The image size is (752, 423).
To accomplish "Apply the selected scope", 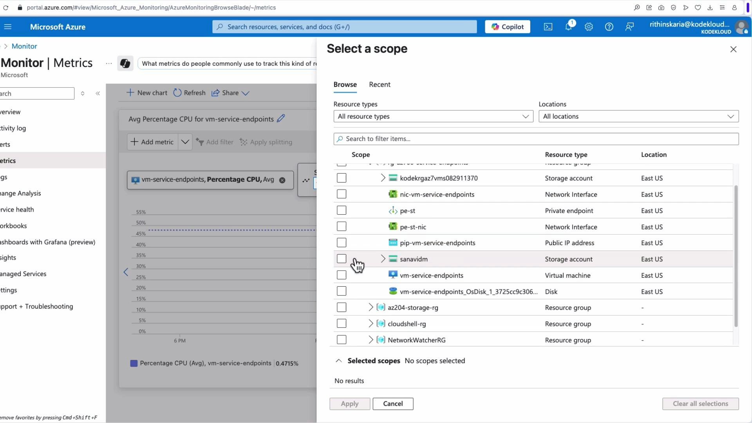I will (x=349, y=403).
